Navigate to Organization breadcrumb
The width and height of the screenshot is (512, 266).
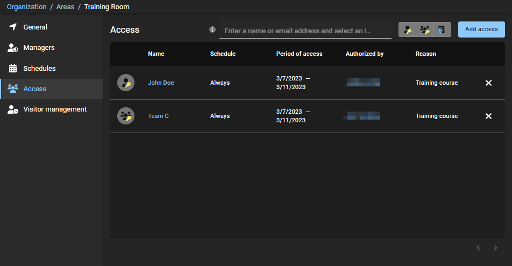click(x=26, y=7)
